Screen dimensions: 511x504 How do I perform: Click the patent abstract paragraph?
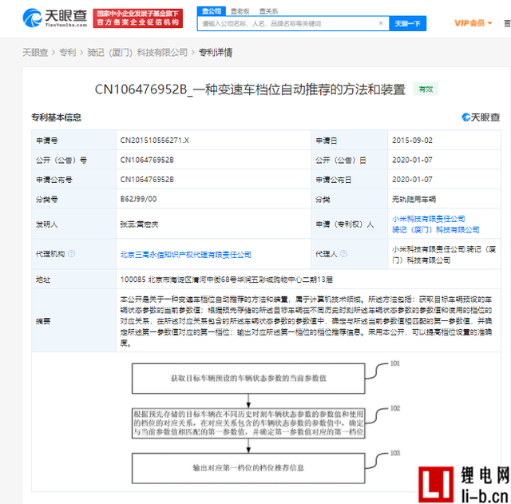click(306, 321)
